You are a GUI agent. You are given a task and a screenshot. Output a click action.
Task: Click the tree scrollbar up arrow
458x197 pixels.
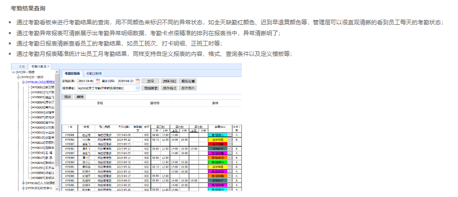(x=57, y=72)
